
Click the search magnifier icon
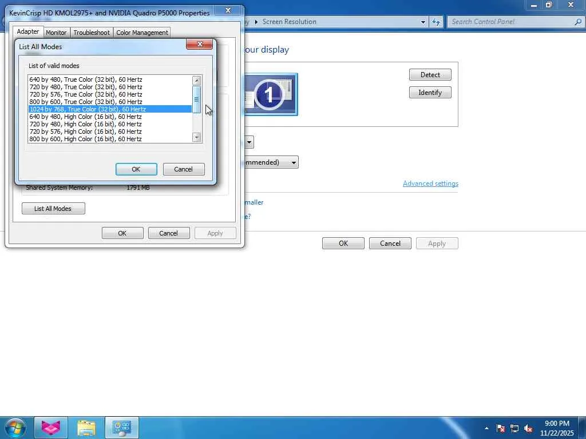[578, 22]
